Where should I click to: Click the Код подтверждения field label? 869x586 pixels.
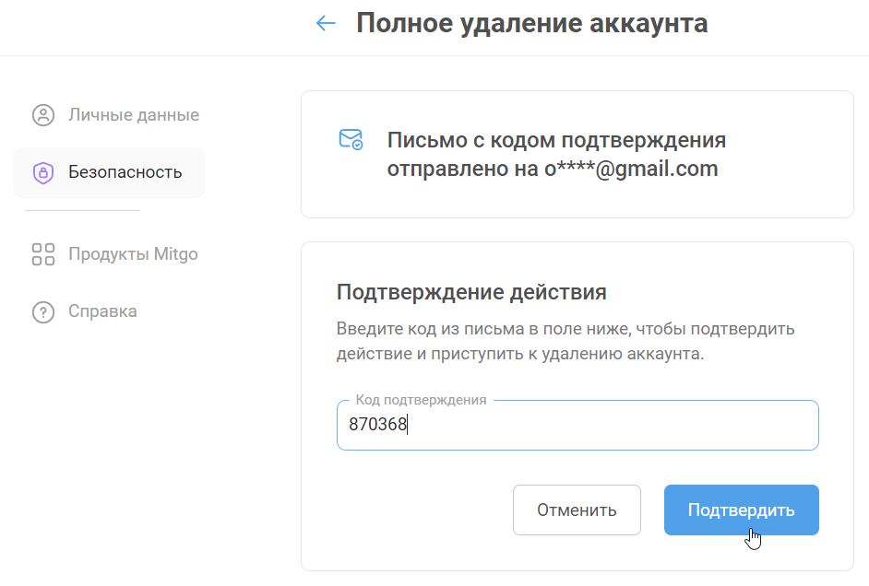tap(421, 400)
